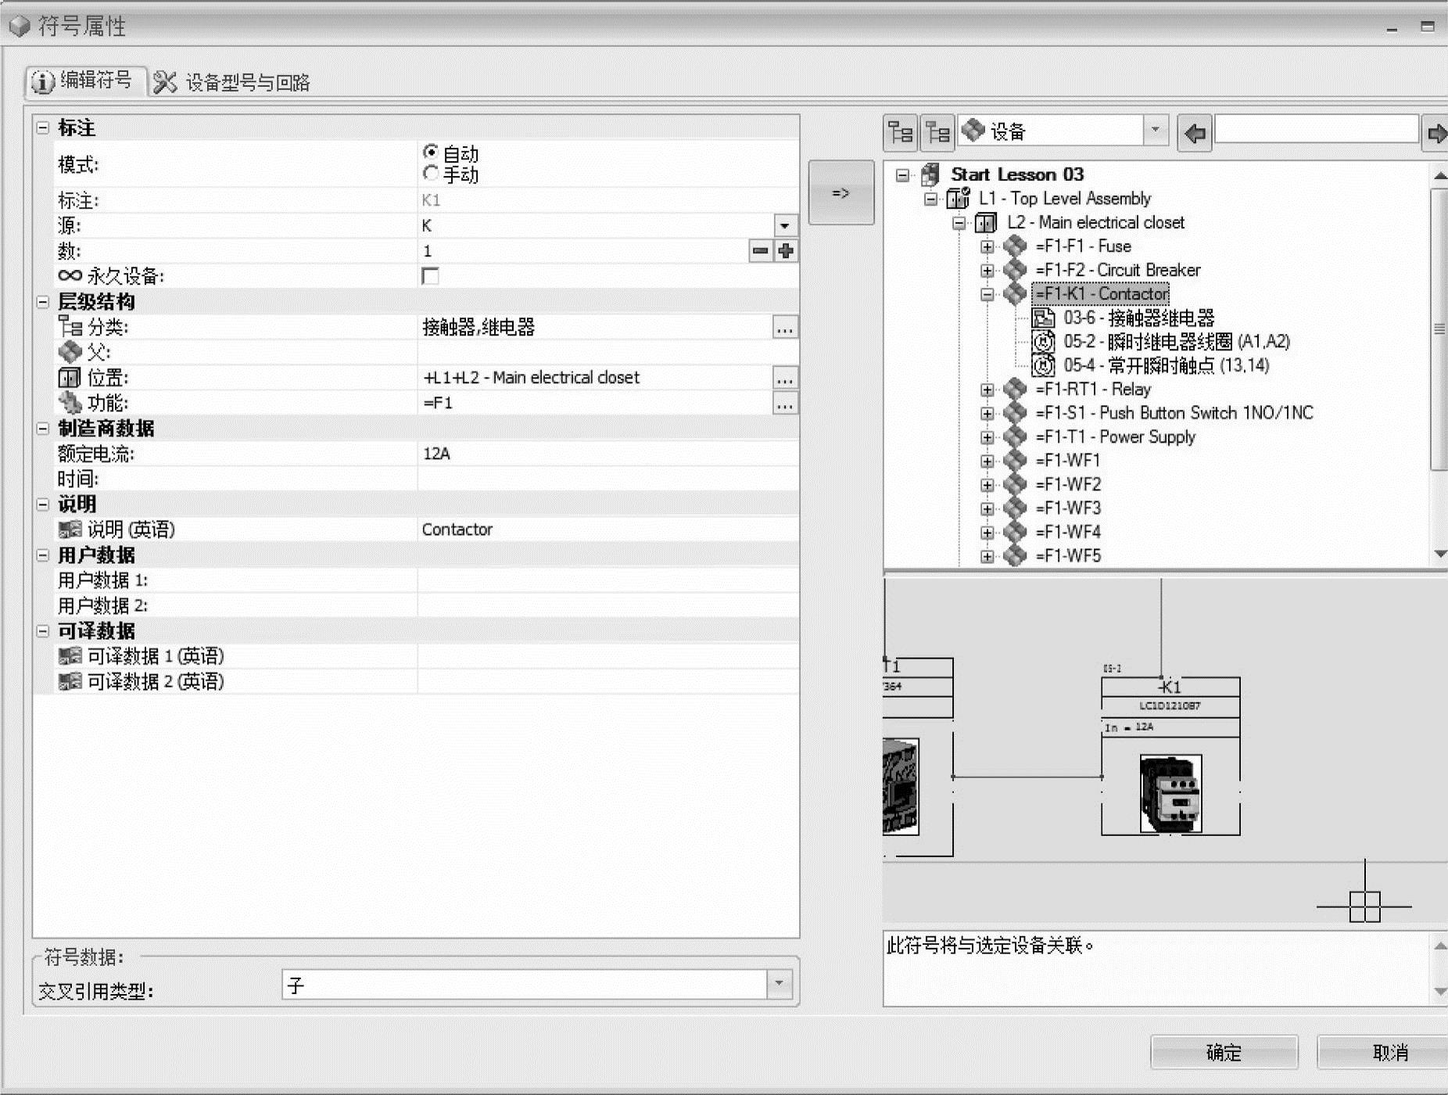Click the 03-6 symbol sheet icon
Viewport: 1448px width, 1095px height.
pos(1043,318)
